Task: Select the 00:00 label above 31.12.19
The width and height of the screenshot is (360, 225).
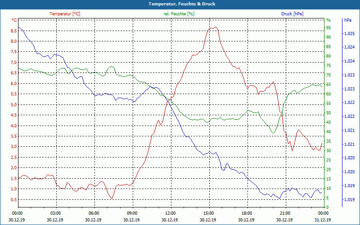Action: pos(324,213)
